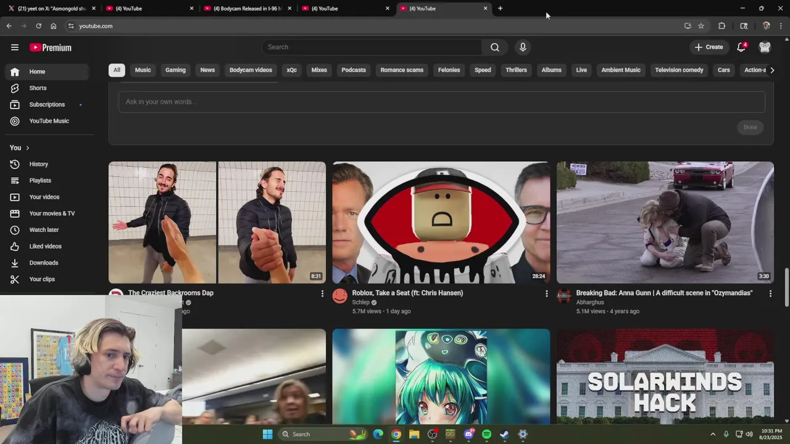Open the Solarwinds Hack video thumbnail

(x=665, y=377)
